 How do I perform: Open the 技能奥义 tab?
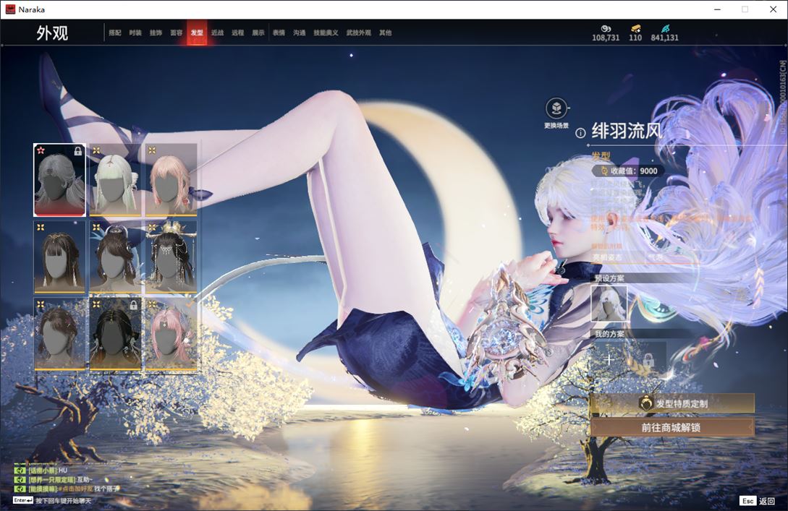click(x=326, y=33)
